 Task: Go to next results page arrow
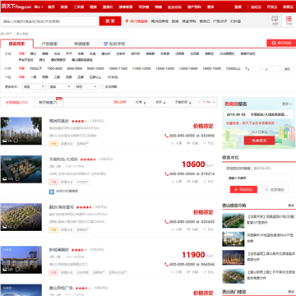click(x=214, y=102)
